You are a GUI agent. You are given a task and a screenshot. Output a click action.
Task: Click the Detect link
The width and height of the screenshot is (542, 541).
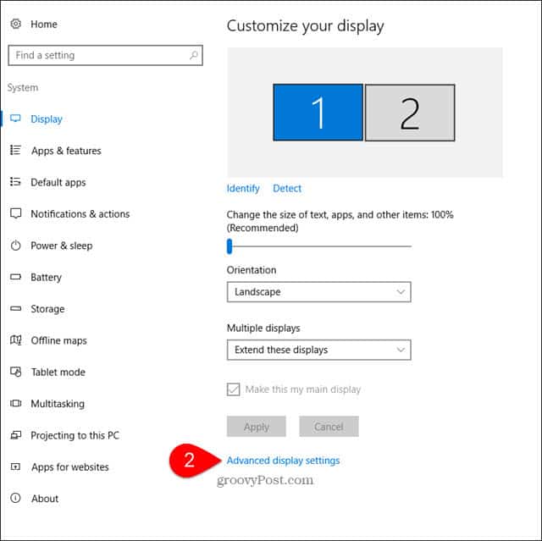coord(287,188)
